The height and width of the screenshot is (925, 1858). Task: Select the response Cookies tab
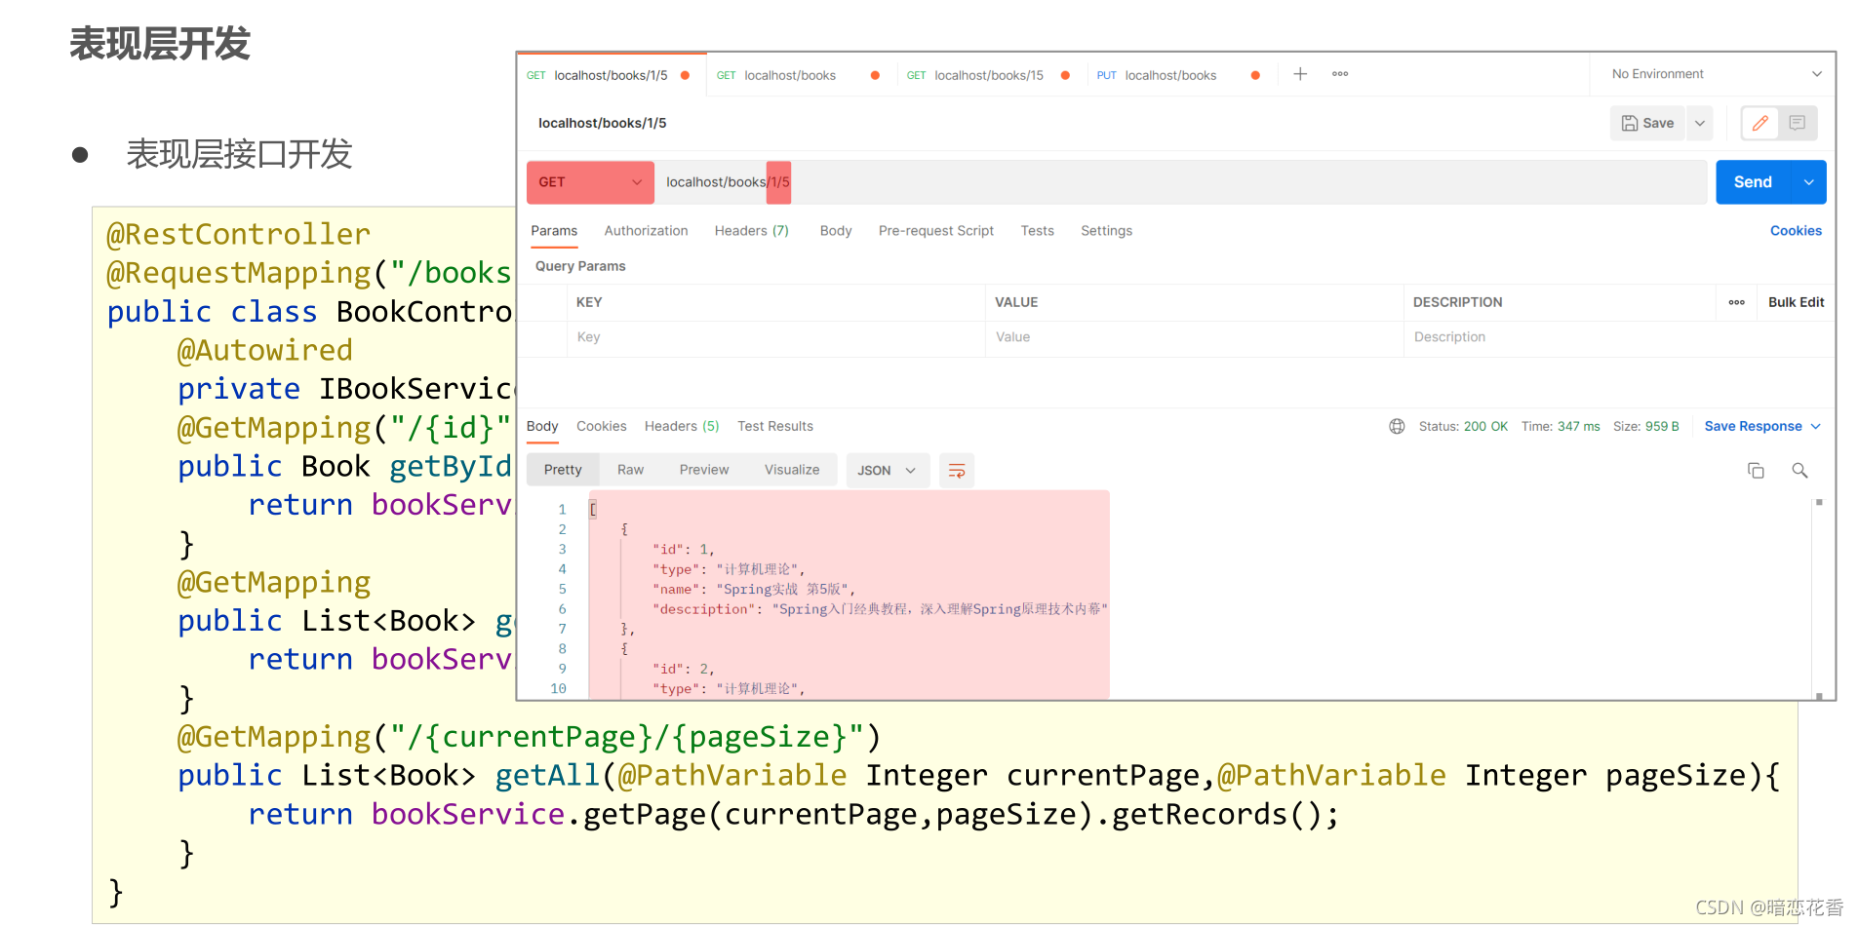(601, 426)
